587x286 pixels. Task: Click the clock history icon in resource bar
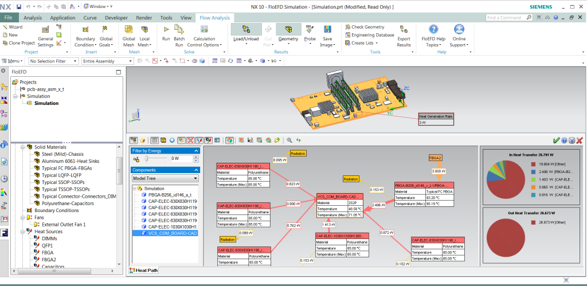pos(4,179)
